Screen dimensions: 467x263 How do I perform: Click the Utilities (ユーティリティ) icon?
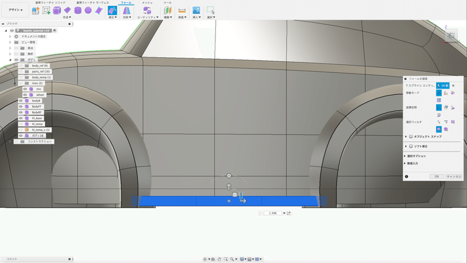coord(147,10)
